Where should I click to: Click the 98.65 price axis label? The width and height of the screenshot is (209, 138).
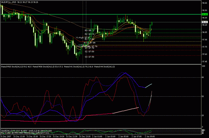point(205,3)
